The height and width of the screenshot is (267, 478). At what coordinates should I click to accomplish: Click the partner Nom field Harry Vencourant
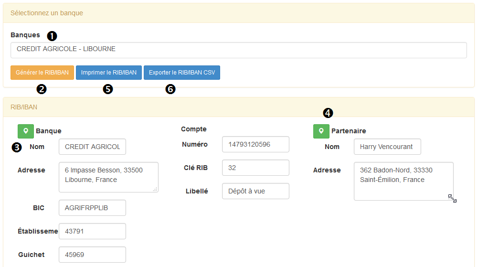(387, 147)
